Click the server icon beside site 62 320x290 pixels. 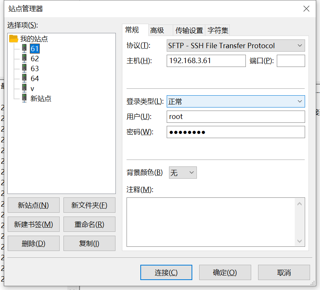pyautogui.click(x=24, y=59)
